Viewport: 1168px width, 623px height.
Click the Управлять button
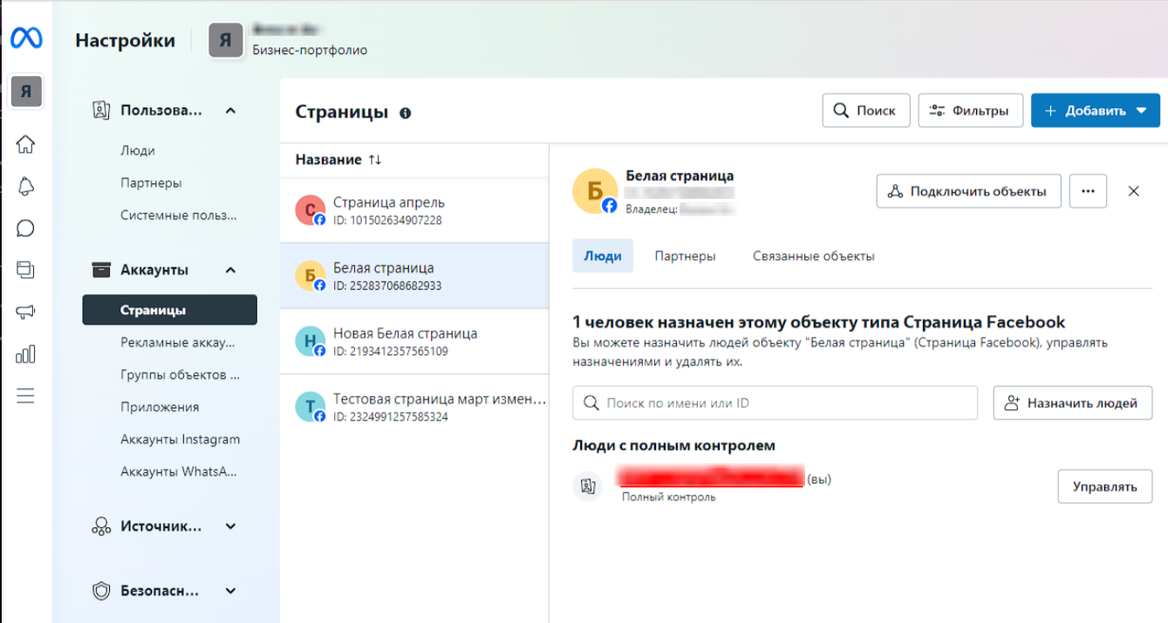(1104, 487)
